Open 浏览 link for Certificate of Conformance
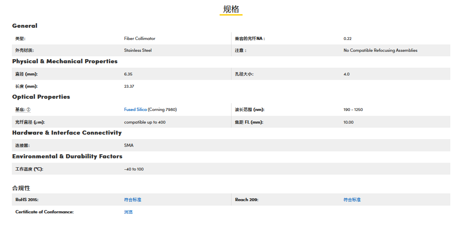The image size is (454, 226). coord(128,212)
